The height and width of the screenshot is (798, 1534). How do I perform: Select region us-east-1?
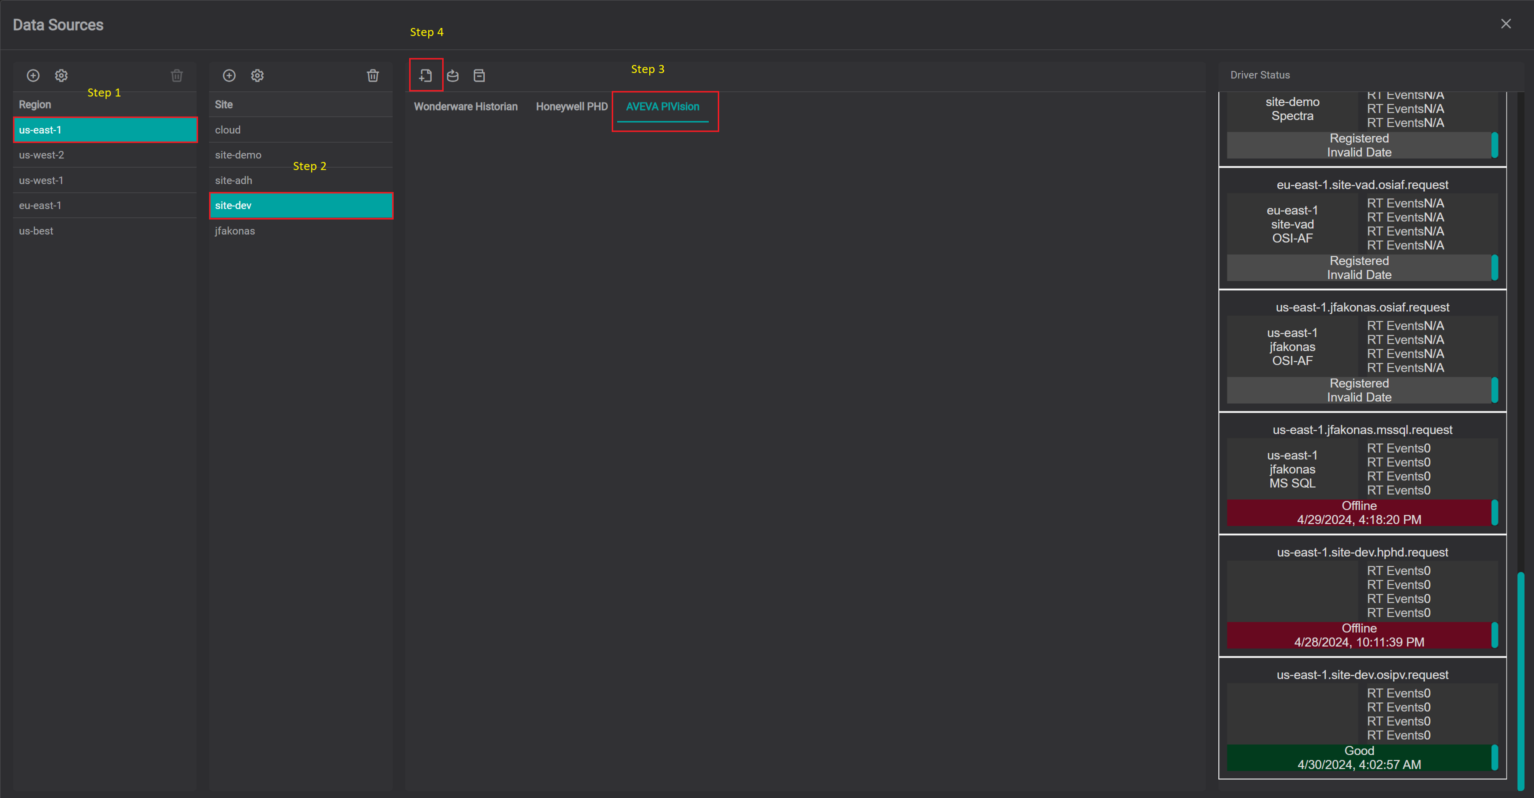(x=105, y=130)
